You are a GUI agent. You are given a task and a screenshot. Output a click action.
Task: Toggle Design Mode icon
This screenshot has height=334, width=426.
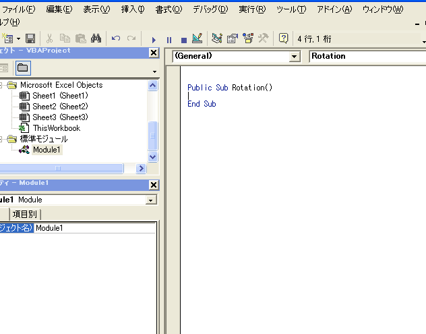(197, 39)
